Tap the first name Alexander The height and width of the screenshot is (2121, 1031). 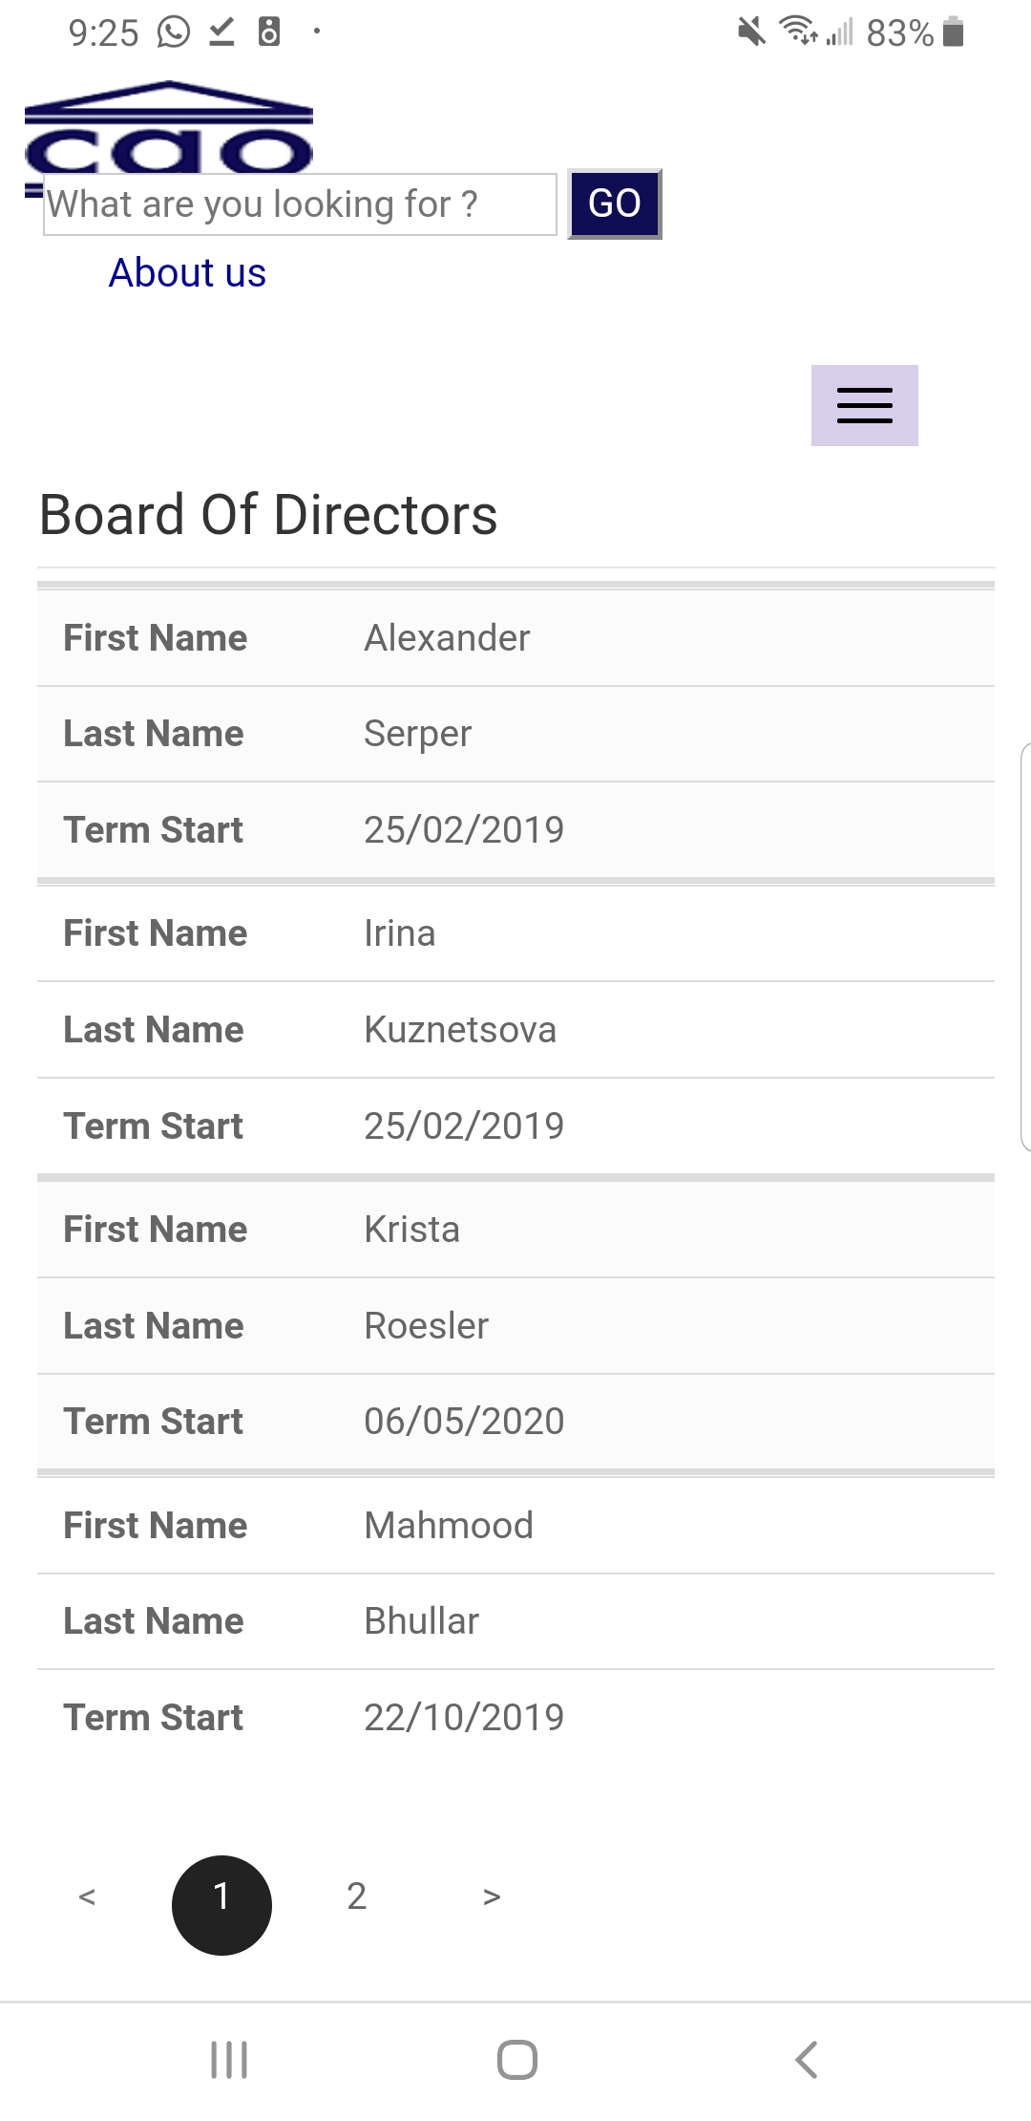(447, 638)
